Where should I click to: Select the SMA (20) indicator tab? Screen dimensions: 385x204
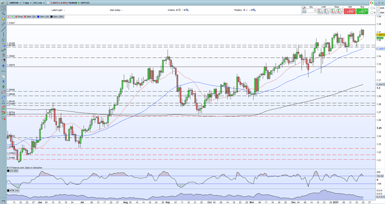[30, 16]
